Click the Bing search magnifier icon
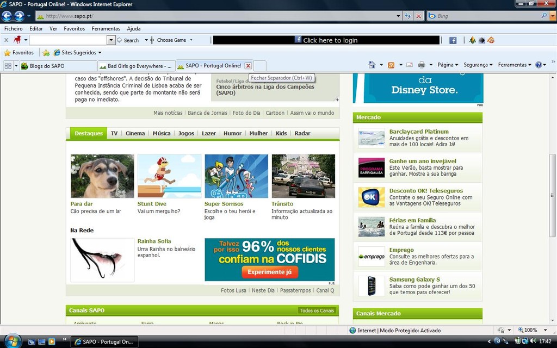Viewport: 557px width, 348px height. point(544,16)
